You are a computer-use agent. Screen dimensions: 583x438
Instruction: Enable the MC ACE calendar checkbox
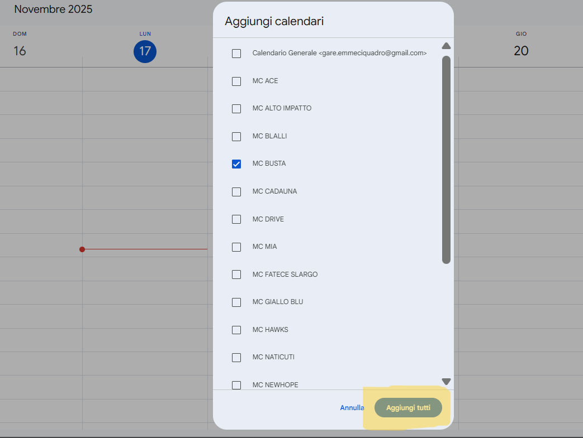pos(236,81)
